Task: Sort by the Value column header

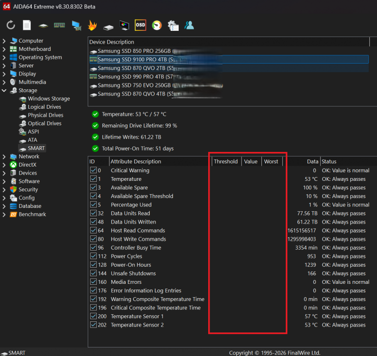Action: [x=251, y=161]
